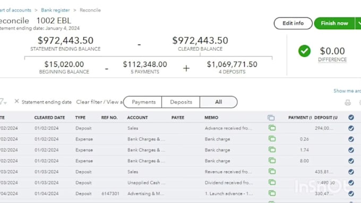This screenshot has height=203, width=361.
Task: Click ref number 6147301
Action: click(110, 193)
